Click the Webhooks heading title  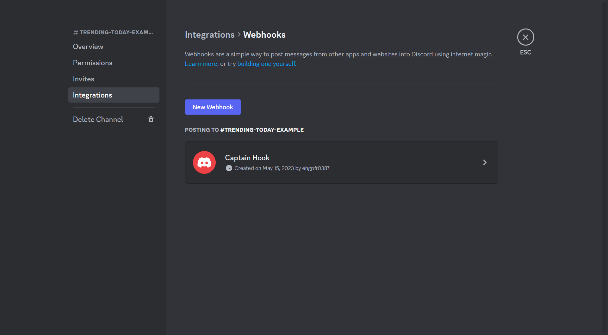pos(264,35)
